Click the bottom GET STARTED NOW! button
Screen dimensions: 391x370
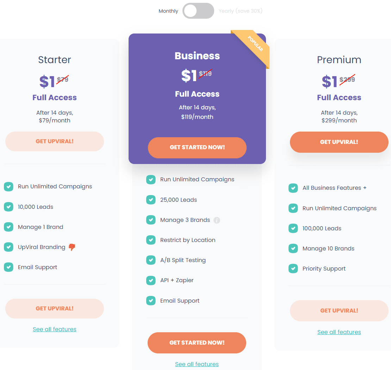(197, 343)
